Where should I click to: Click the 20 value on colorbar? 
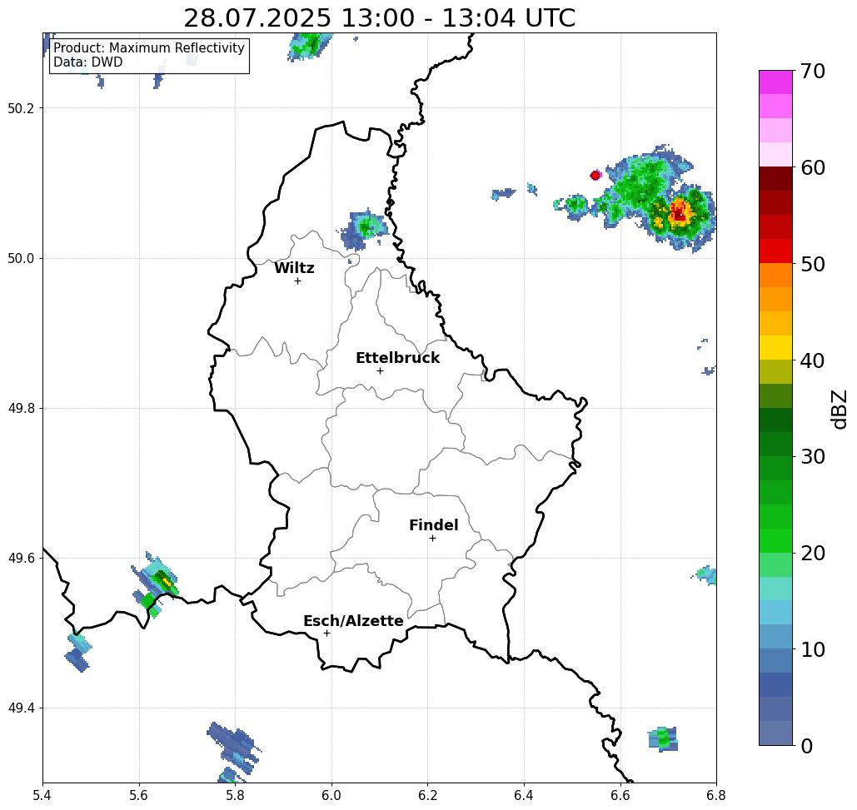click(812, 554)
